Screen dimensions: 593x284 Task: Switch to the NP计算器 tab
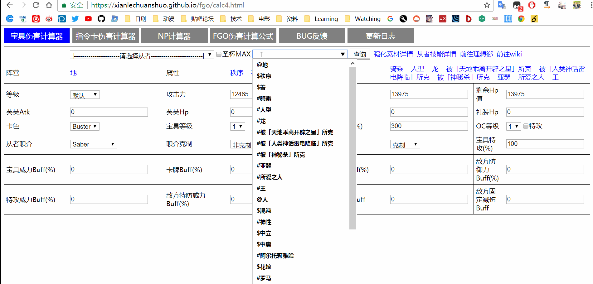174,36
